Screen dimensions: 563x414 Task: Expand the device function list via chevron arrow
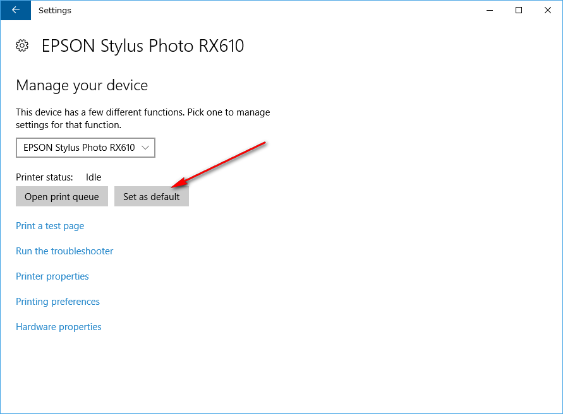145,148
